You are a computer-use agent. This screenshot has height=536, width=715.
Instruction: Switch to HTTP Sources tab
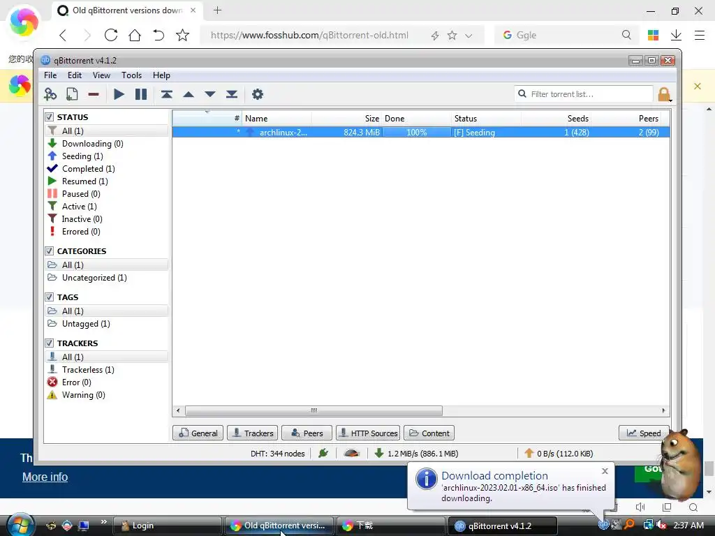pyautogui.click(x=368, y=433)
